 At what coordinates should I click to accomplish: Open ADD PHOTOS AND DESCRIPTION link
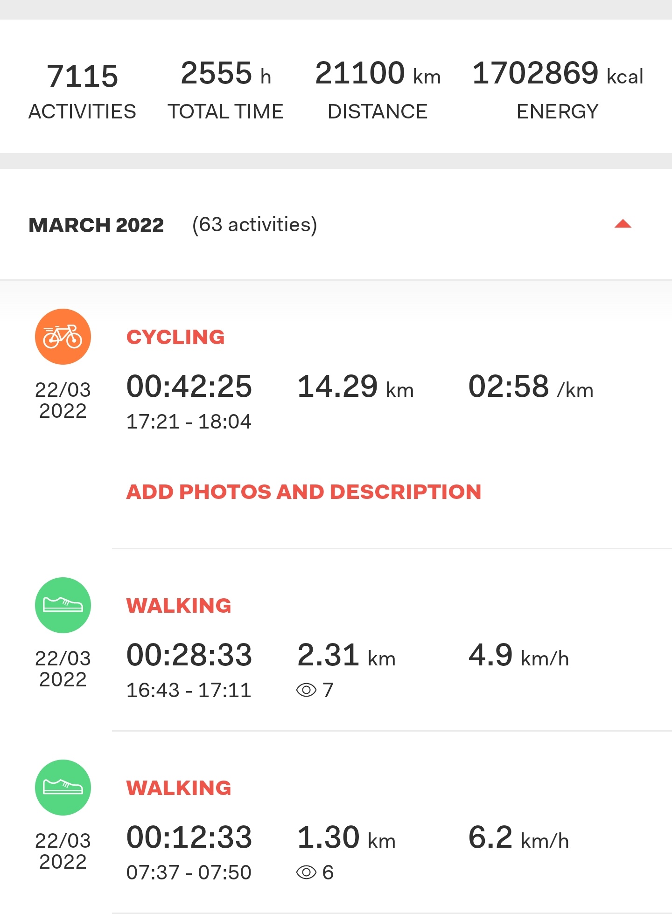pos(304,492)
